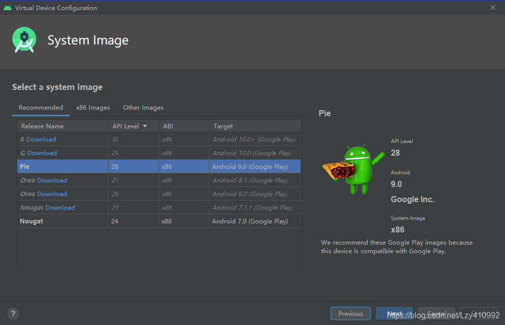The image size is (505, 325).
Task: Click Android 10.0+ (Google Play) target cell
Action: click(254, 140)
